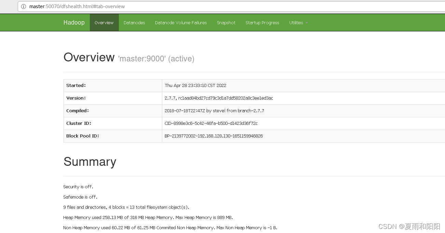Click the '9 files and directories' line
445x233 pixels.
point(126,207)
